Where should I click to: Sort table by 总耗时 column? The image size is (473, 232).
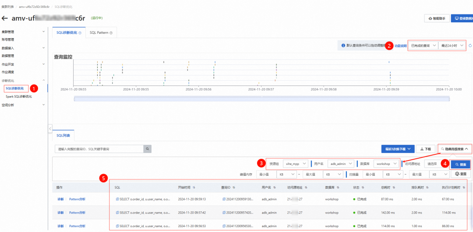coord(394,188)
